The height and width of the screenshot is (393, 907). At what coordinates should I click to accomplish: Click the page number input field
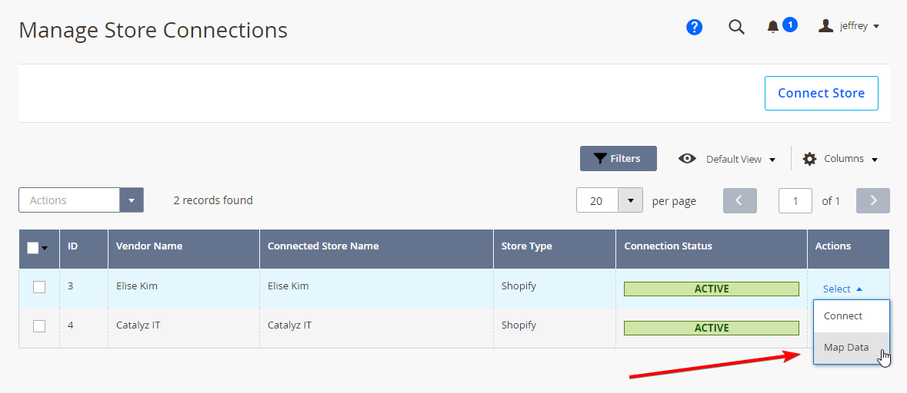tap(795, 200)
